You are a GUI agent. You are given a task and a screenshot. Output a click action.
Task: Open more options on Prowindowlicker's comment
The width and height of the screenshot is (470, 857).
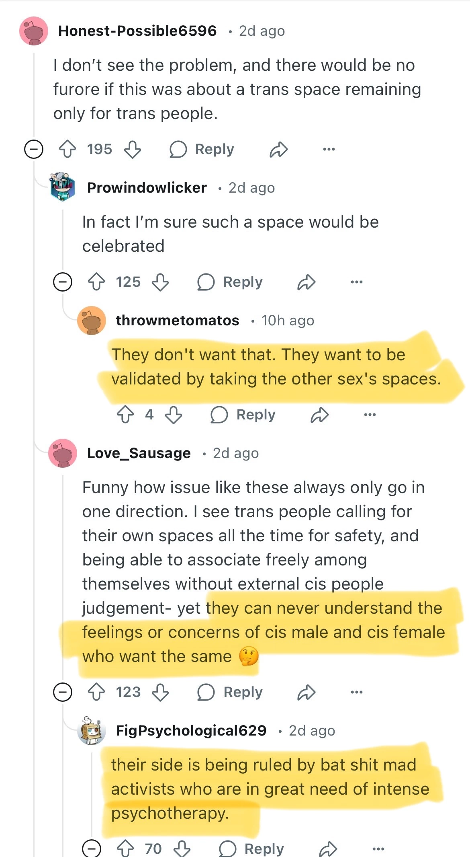click(356, 282)
